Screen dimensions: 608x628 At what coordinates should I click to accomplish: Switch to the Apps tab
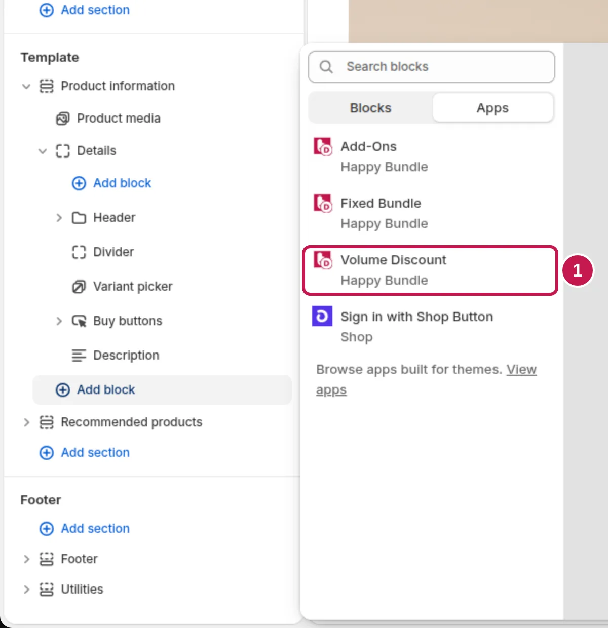click(492, 108)
